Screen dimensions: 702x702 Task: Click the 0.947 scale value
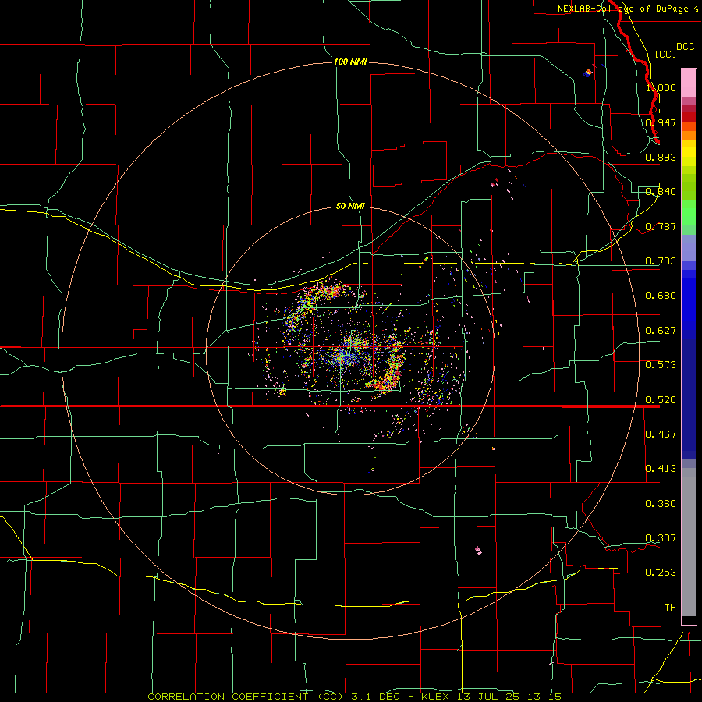point(661,122)
